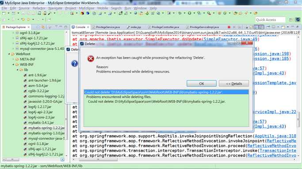Click OK in the Delete error dialog

pos(202,84)
